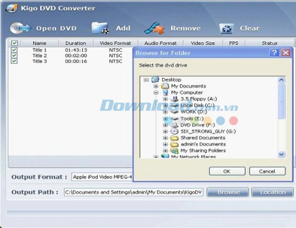Select the Desktop tree item label

click(171, 80)
